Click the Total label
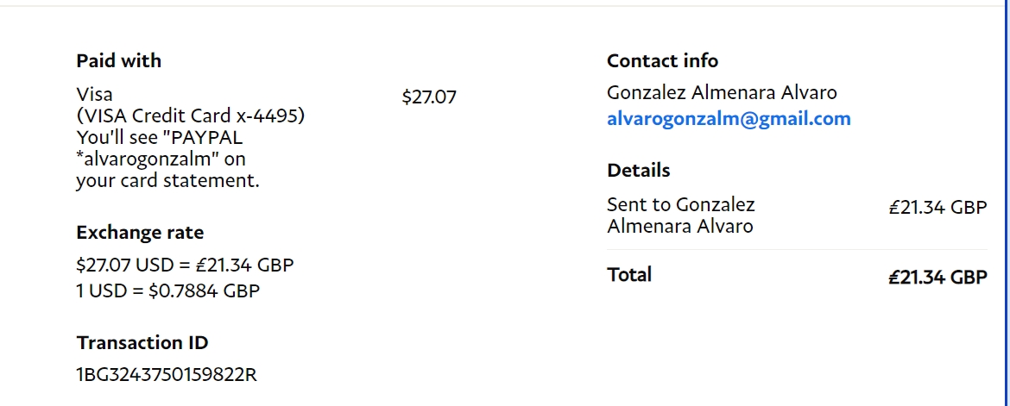The width and height of the screenshot is (1010, 406). coord(629,275)
